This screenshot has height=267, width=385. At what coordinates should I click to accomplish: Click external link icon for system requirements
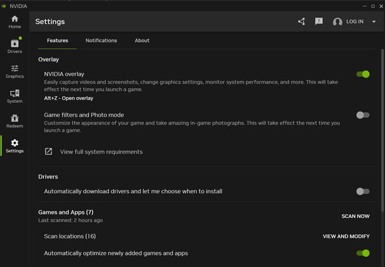(48, 152)
